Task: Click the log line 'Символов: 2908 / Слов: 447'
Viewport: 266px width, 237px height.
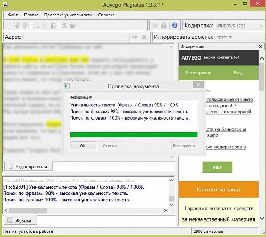Action: coord(69,180)
